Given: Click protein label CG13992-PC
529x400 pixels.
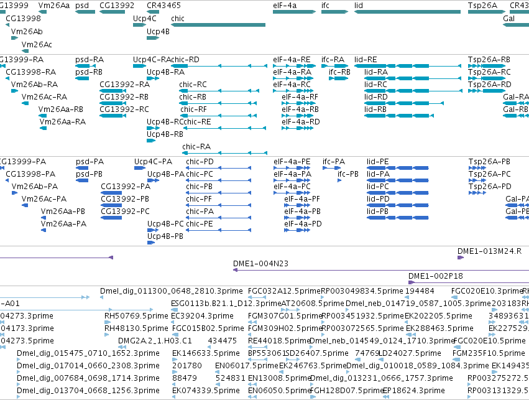Looking at the screenshot, I should [x=125, y=212].
